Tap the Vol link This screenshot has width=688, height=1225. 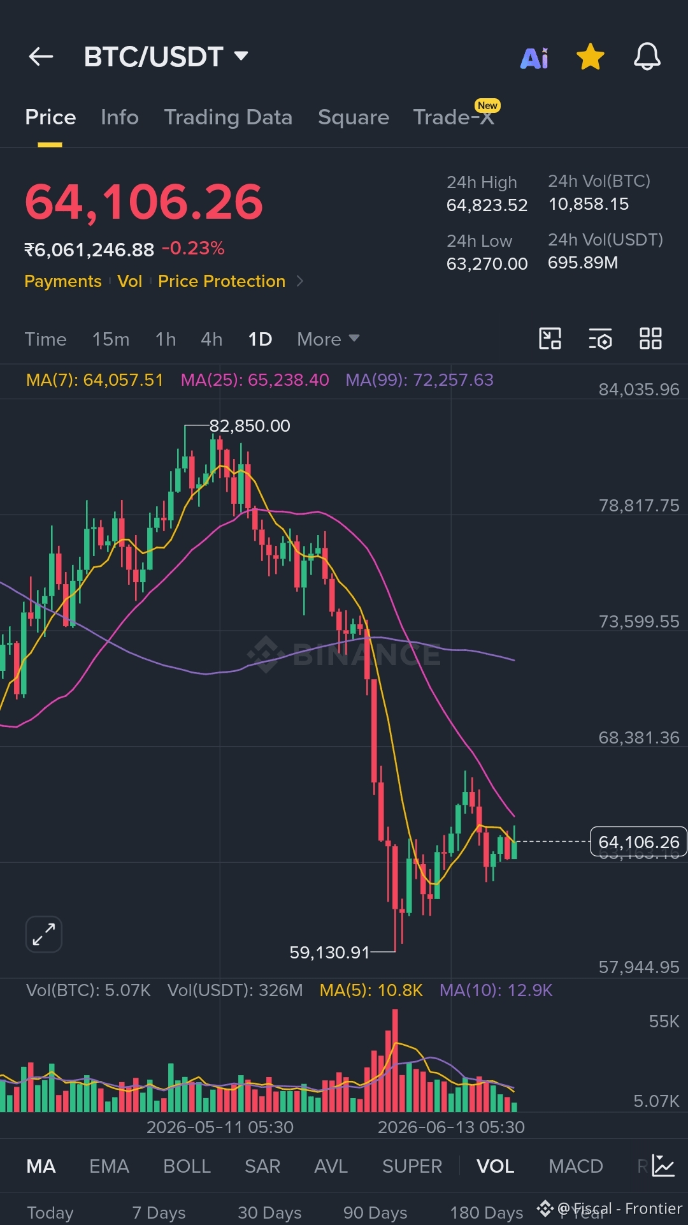tap(130, 281)
